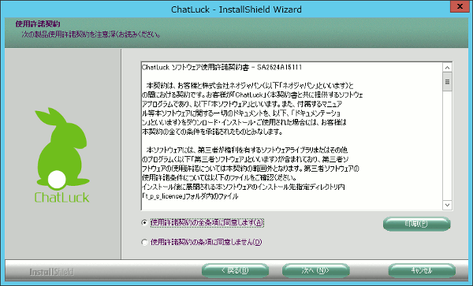Viewport: 473px width, 286px height.
Task: Click the license scrollbar up arrow
Action: tap(447, 67)
